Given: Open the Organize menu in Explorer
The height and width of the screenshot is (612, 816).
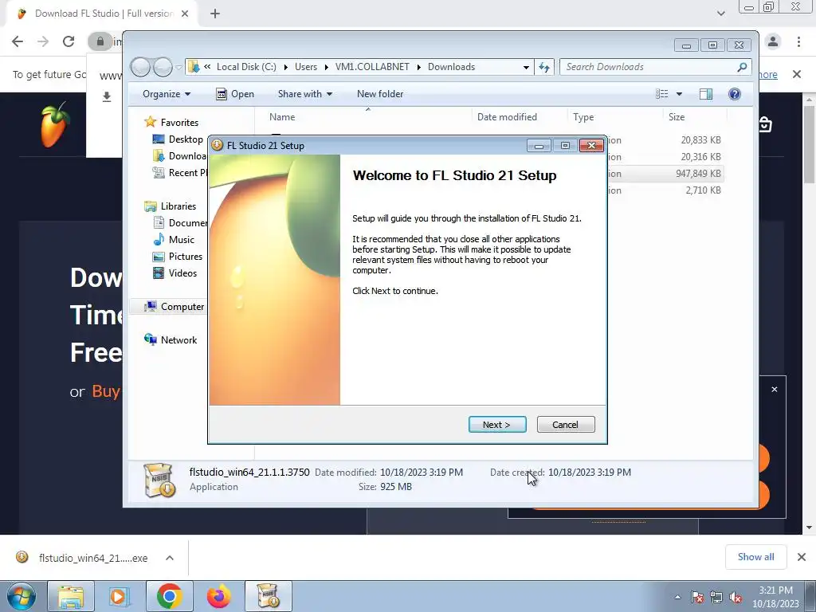Looking at the screenshot, I should [167, 94].
